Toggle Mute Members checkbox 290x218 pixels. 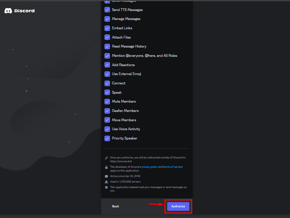click(x=107, y=102)
